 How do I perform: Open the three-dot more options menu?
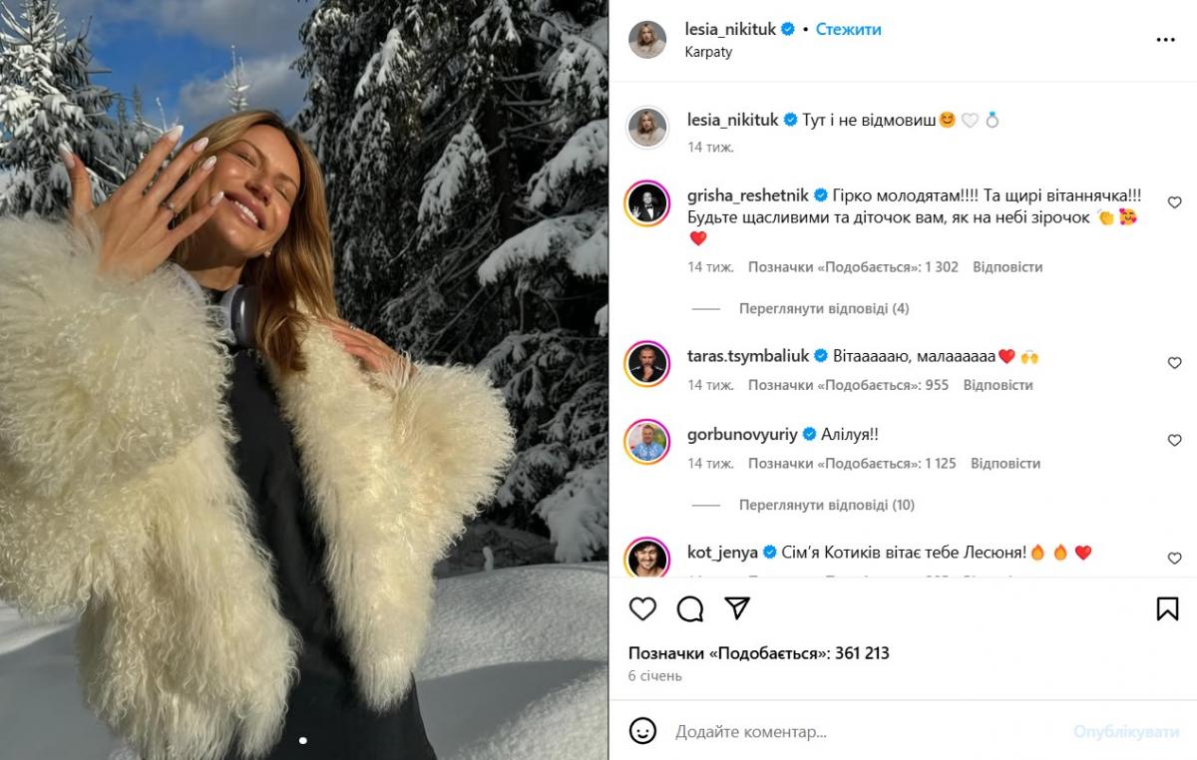(x=1165, y=40)
